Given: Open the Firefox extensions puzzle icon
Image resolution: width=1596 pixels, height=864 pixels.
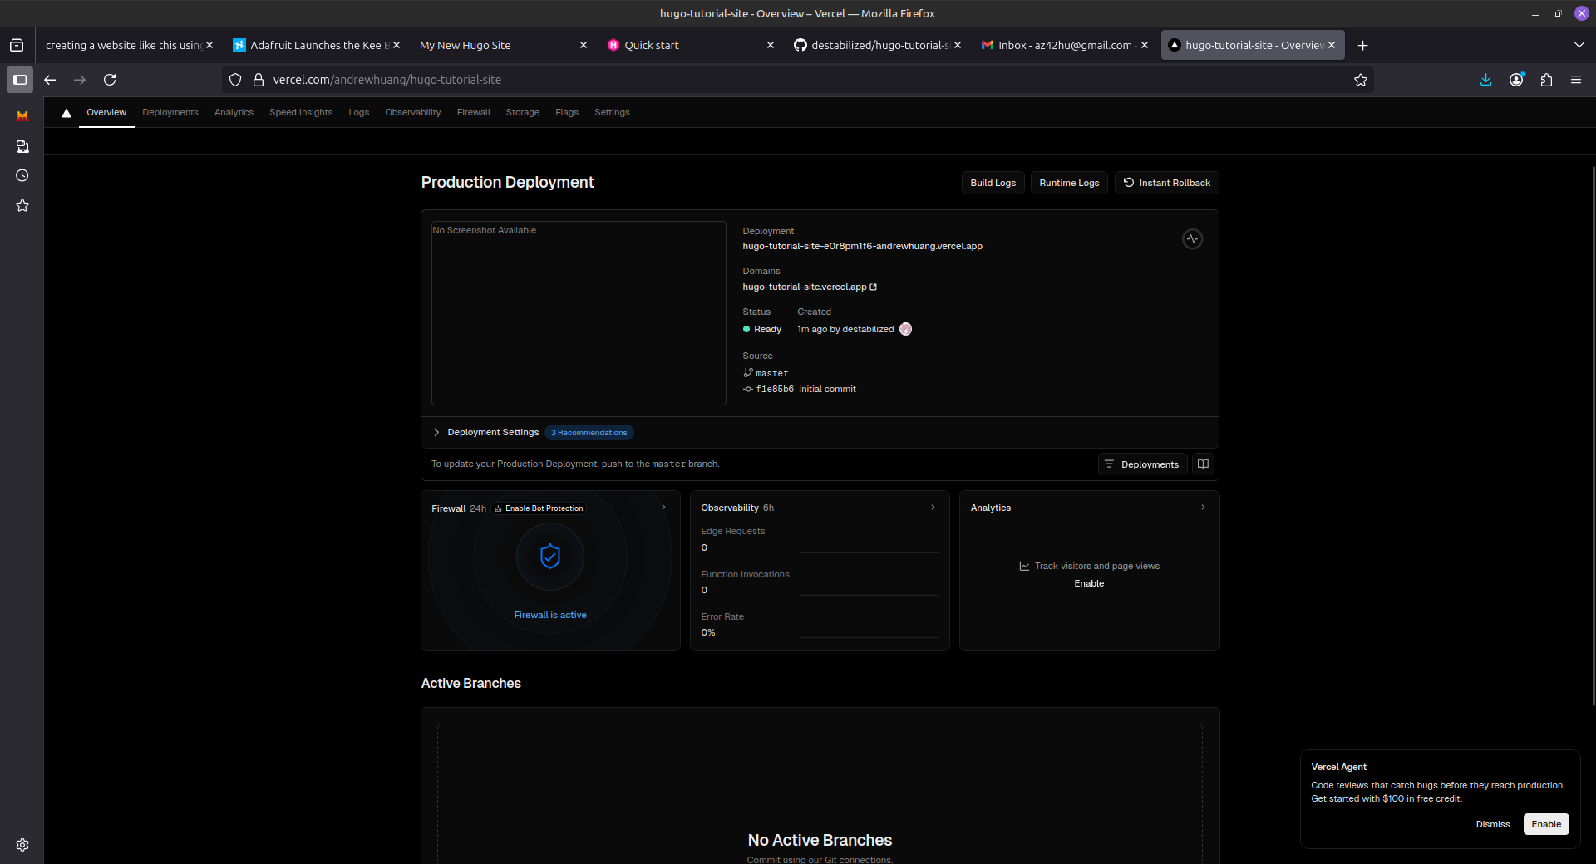Looking at the screenshot, I should point(1546,80).
